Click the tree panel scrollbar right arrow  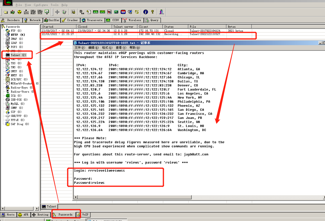37,209
